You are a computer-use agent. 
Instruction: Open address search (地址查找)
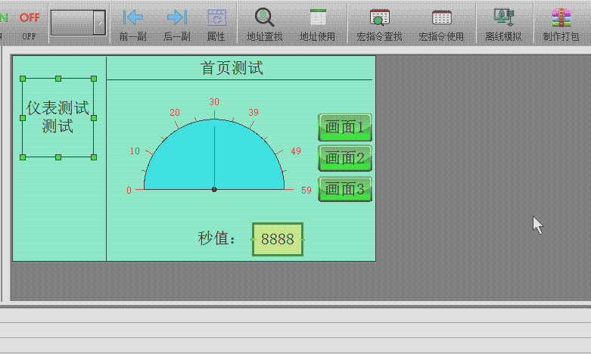point(264,18)
